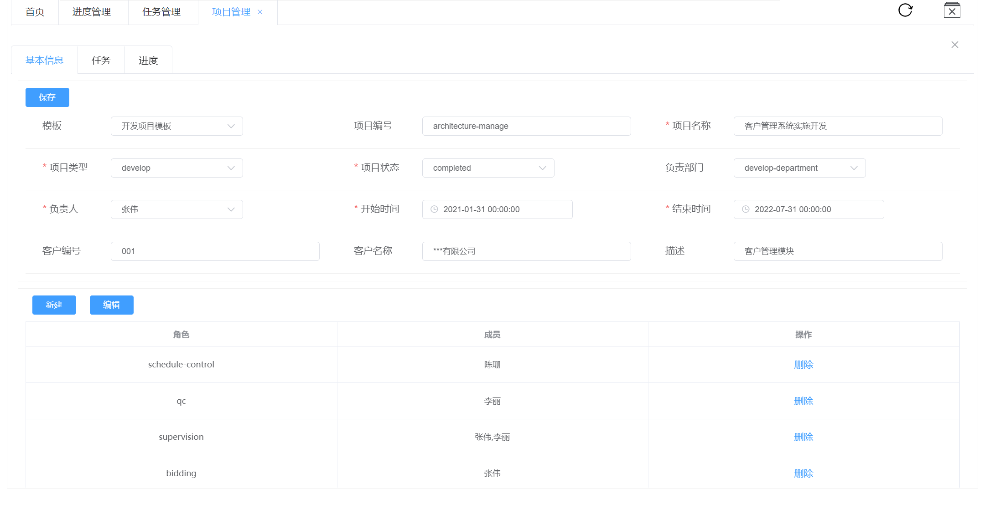
Task: Close the detail panel with the X icon
Action: 954,45
